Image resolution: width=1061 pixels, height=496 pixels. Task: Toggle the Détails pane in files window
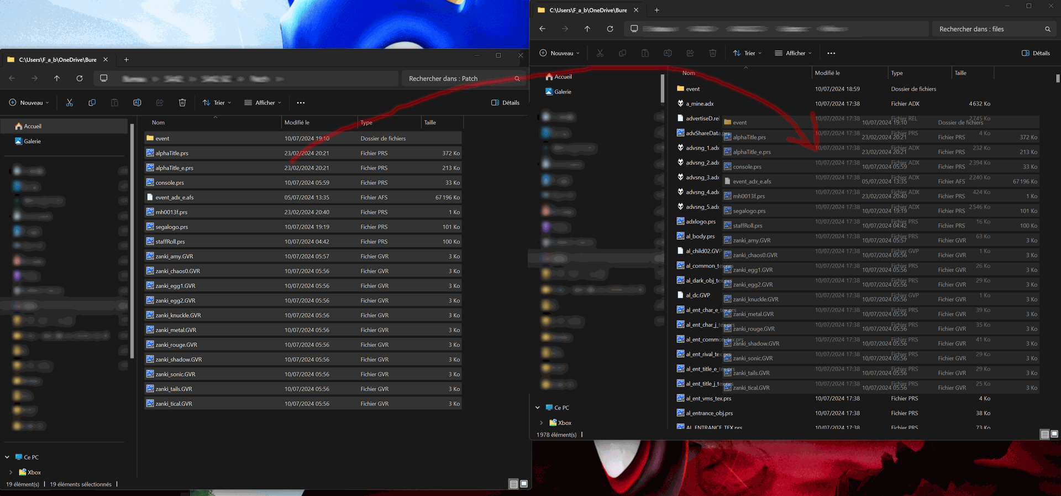tap(1036, 53)
